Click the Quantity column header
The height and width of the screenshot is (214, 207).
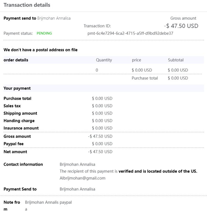(104, 60)
